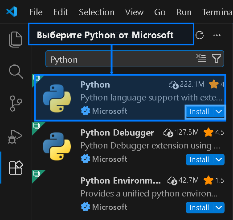This screenshot has width=233, height=220.
Task: Open the Terminal menu
Action: click(x=217, y=12)
